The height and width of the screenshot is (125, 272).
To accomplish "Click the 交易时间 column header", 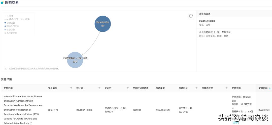I will click(263, 88).
